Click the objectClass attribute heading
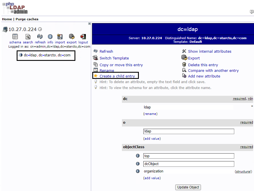Viewport: 254px width, 191px height. point(134,147)
